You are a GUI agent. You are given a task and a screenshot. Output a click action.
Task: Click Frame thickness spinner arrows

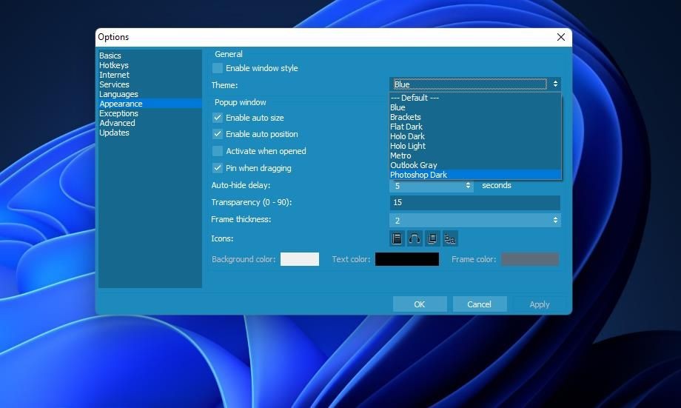pos(555,221)
